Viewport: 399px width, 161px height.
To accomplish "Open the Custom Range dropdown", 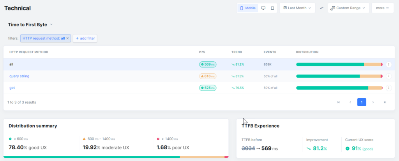I will [x=348, y=8].
